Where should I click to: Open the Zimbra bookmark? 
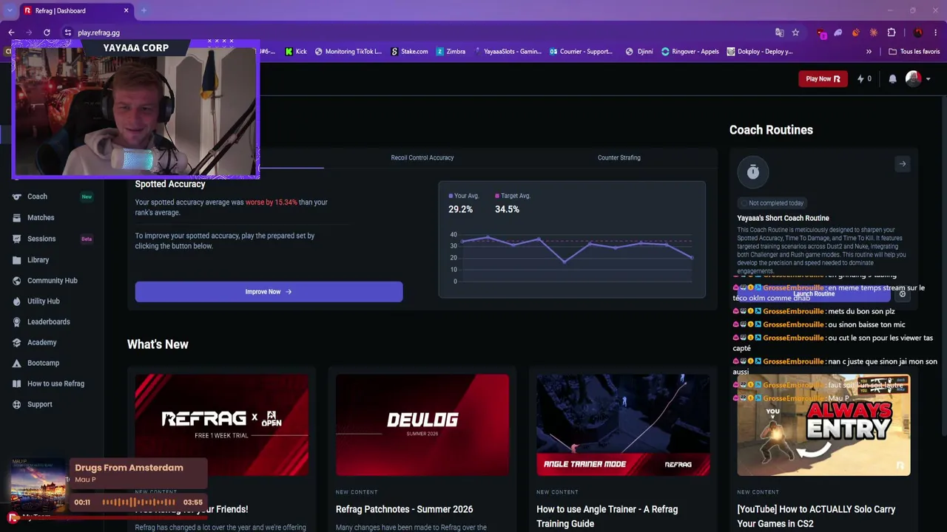451,52
